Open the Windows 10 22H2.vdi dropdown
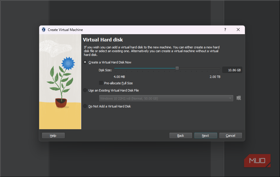Viewport: 280px width, 177px height. coord(166,98)
